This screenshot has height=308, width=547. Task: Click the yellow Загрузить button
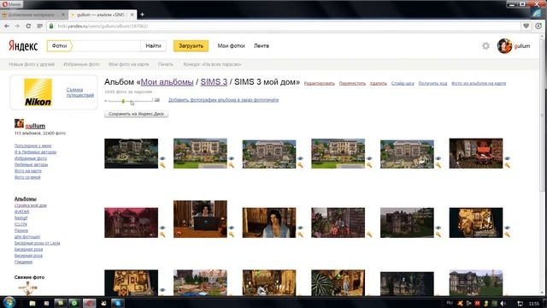point(191,45)
